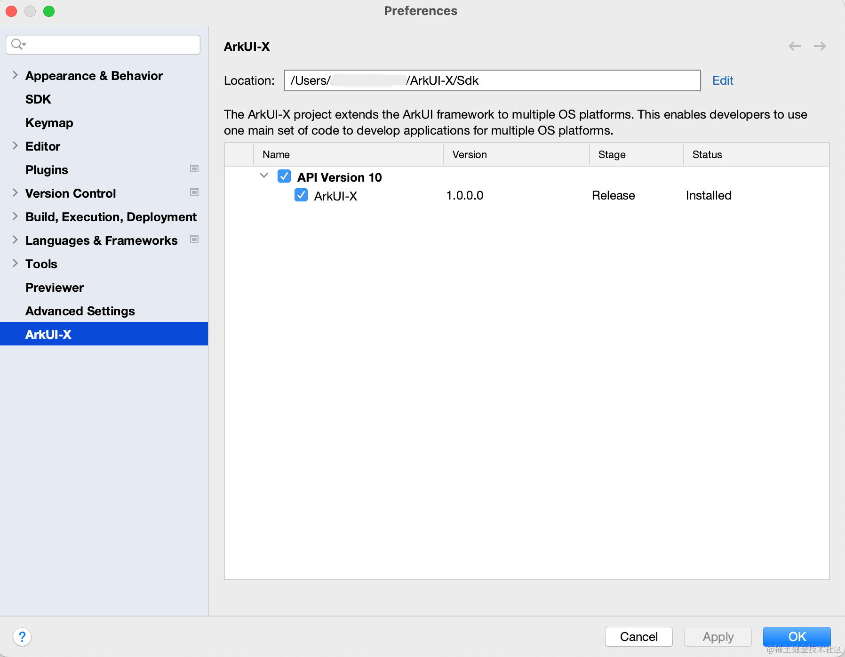The width and height of the screenshot is (845, 657).
Task: Open help via question mark icon
Action: click(x=22, y=637)
